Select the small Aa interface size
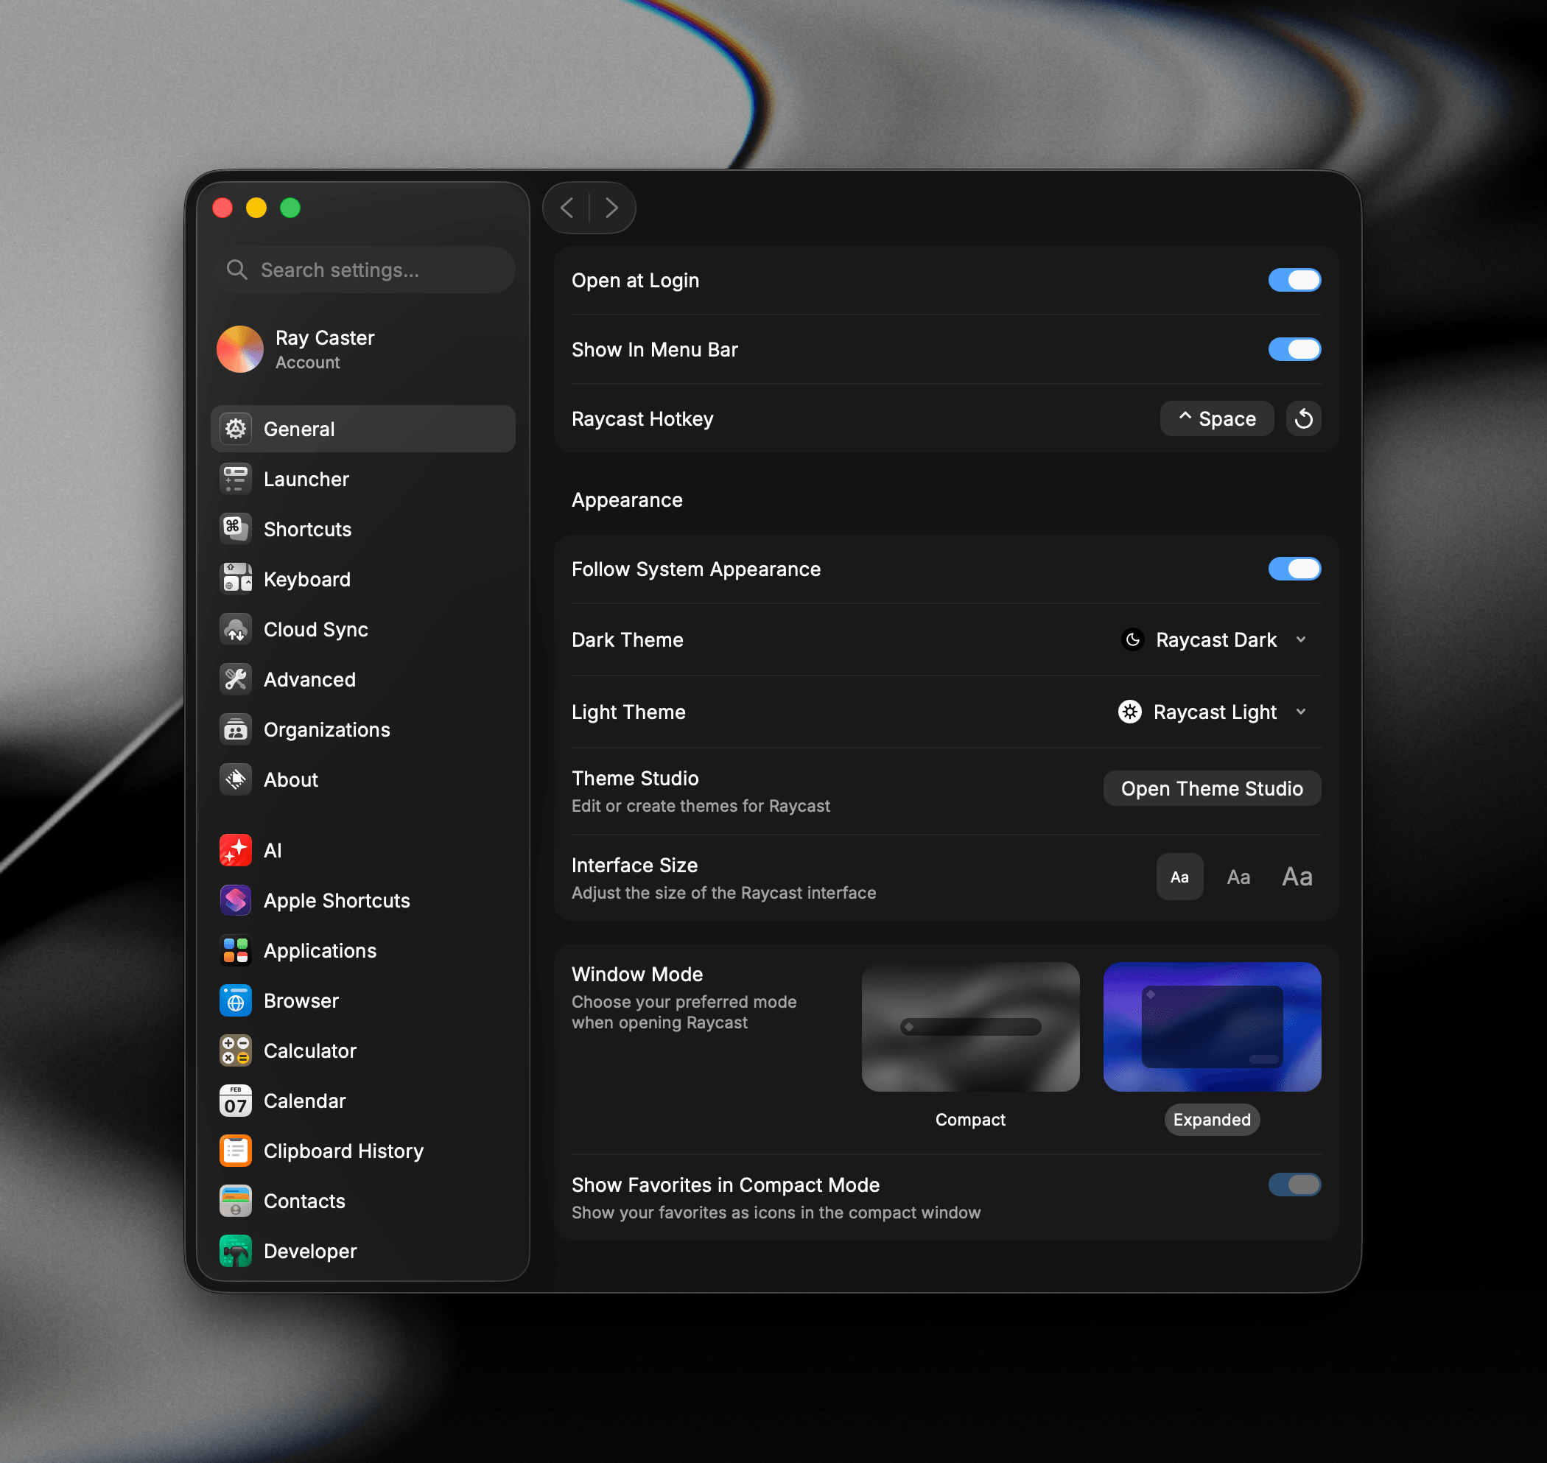Viewport: 1547px width, 1463px height. coord(1179,877)
